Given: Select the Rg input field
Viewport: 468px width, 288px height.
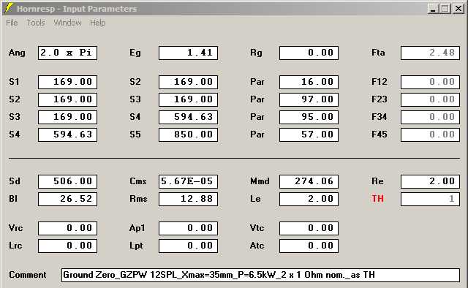Looking at the screenshot, I should click(309, 53).
